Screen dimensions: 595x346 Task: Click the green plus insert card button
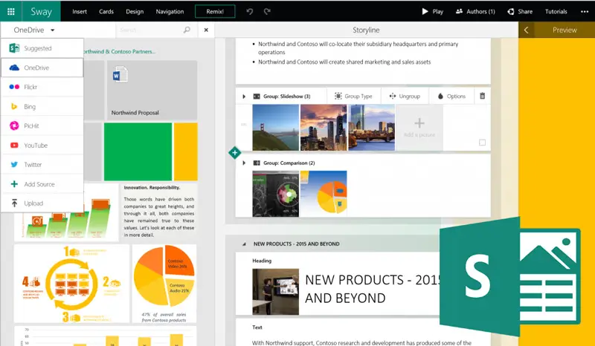click(x=234, y=153)
